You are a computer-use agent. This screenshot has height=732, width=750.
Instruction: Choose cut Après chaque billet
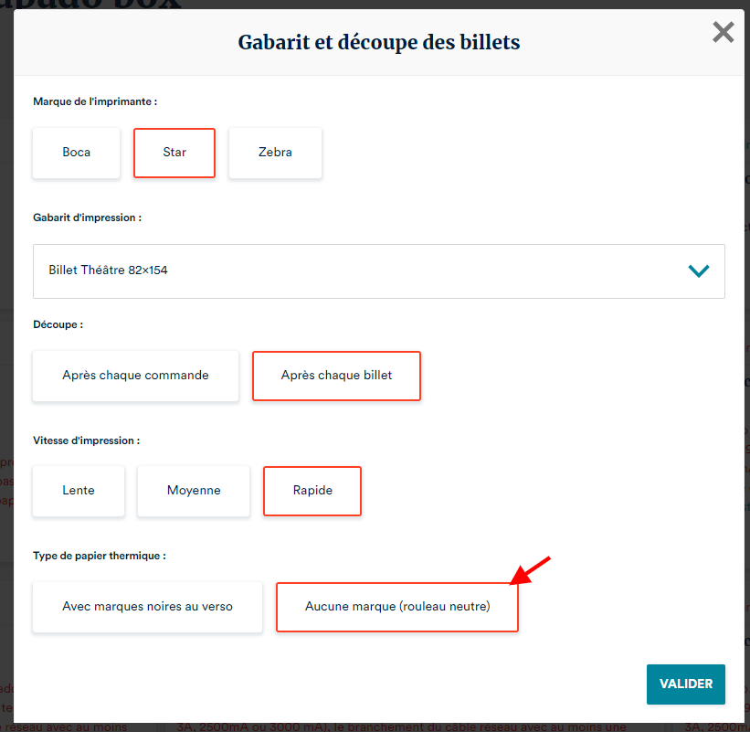point(336,376)
